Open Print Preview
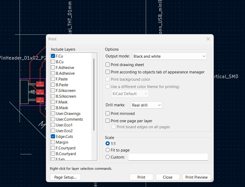Viewport: 245px width, 187px height. point(197,177)
